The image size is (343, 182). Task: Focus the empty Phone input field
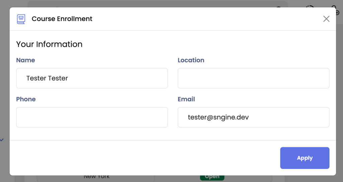[92, 117]
